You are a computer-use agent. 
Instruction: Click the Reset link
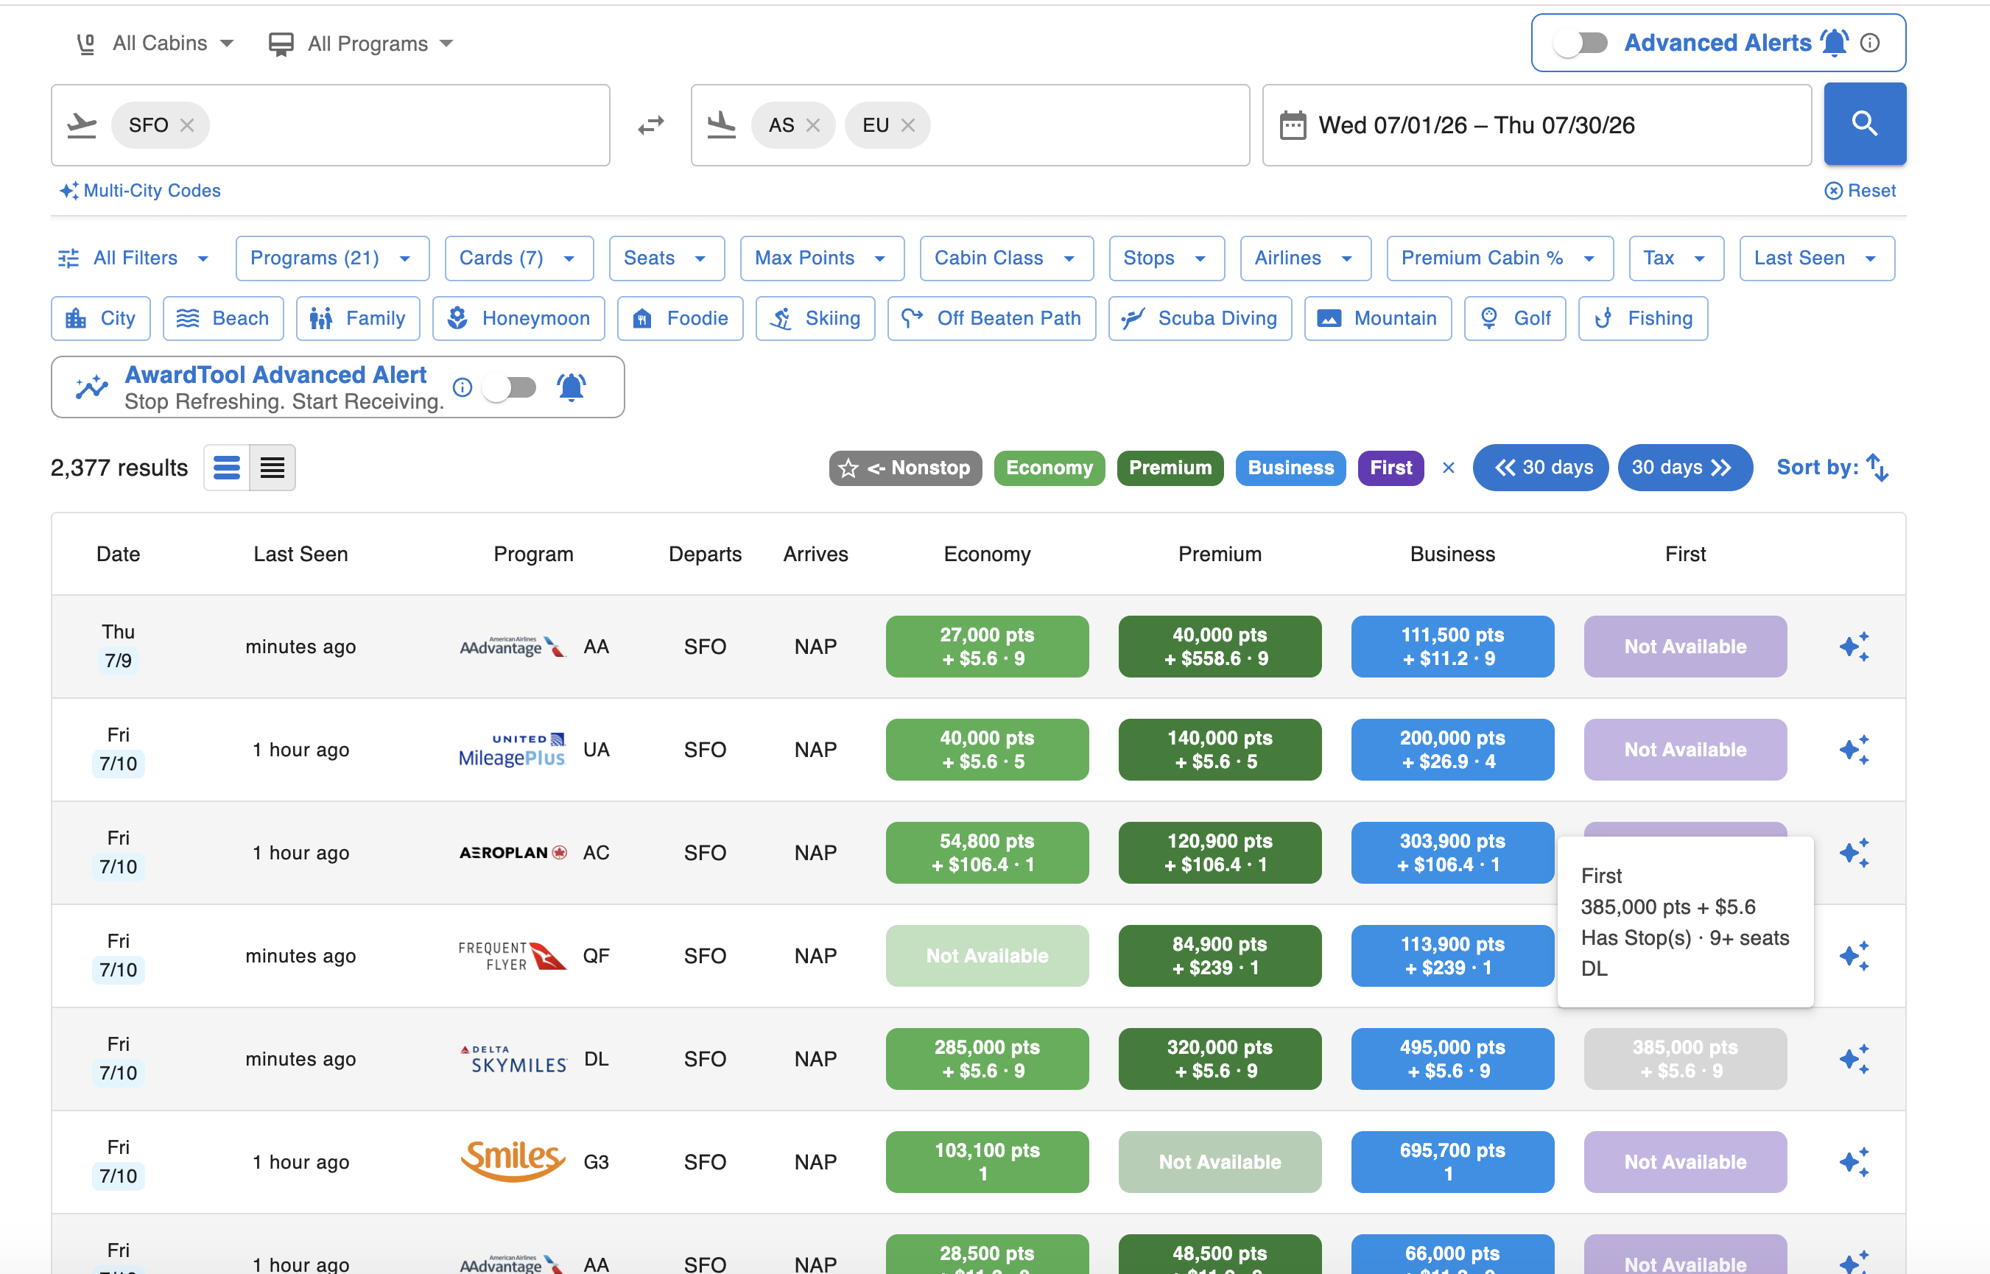tap(1860, 190)
